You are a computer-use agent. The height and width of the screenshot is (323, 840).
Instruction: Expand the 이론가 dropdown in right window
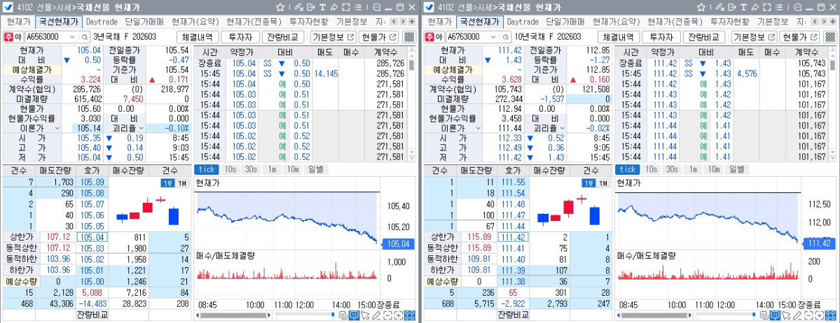click(x=477, y=129)
